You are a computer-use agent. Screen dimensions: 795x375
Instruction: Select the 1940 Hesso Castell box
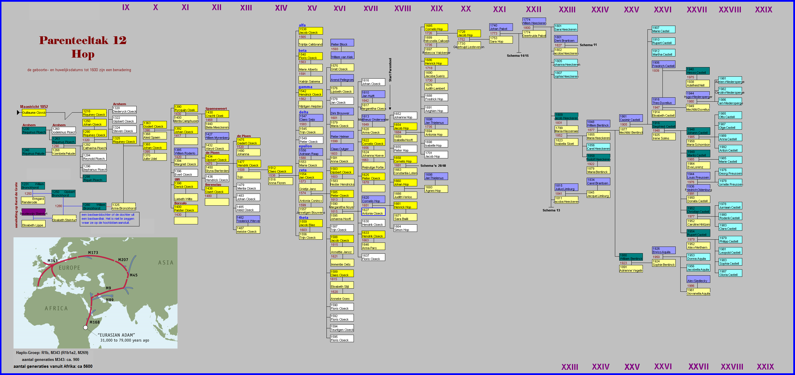coord(698,71)
